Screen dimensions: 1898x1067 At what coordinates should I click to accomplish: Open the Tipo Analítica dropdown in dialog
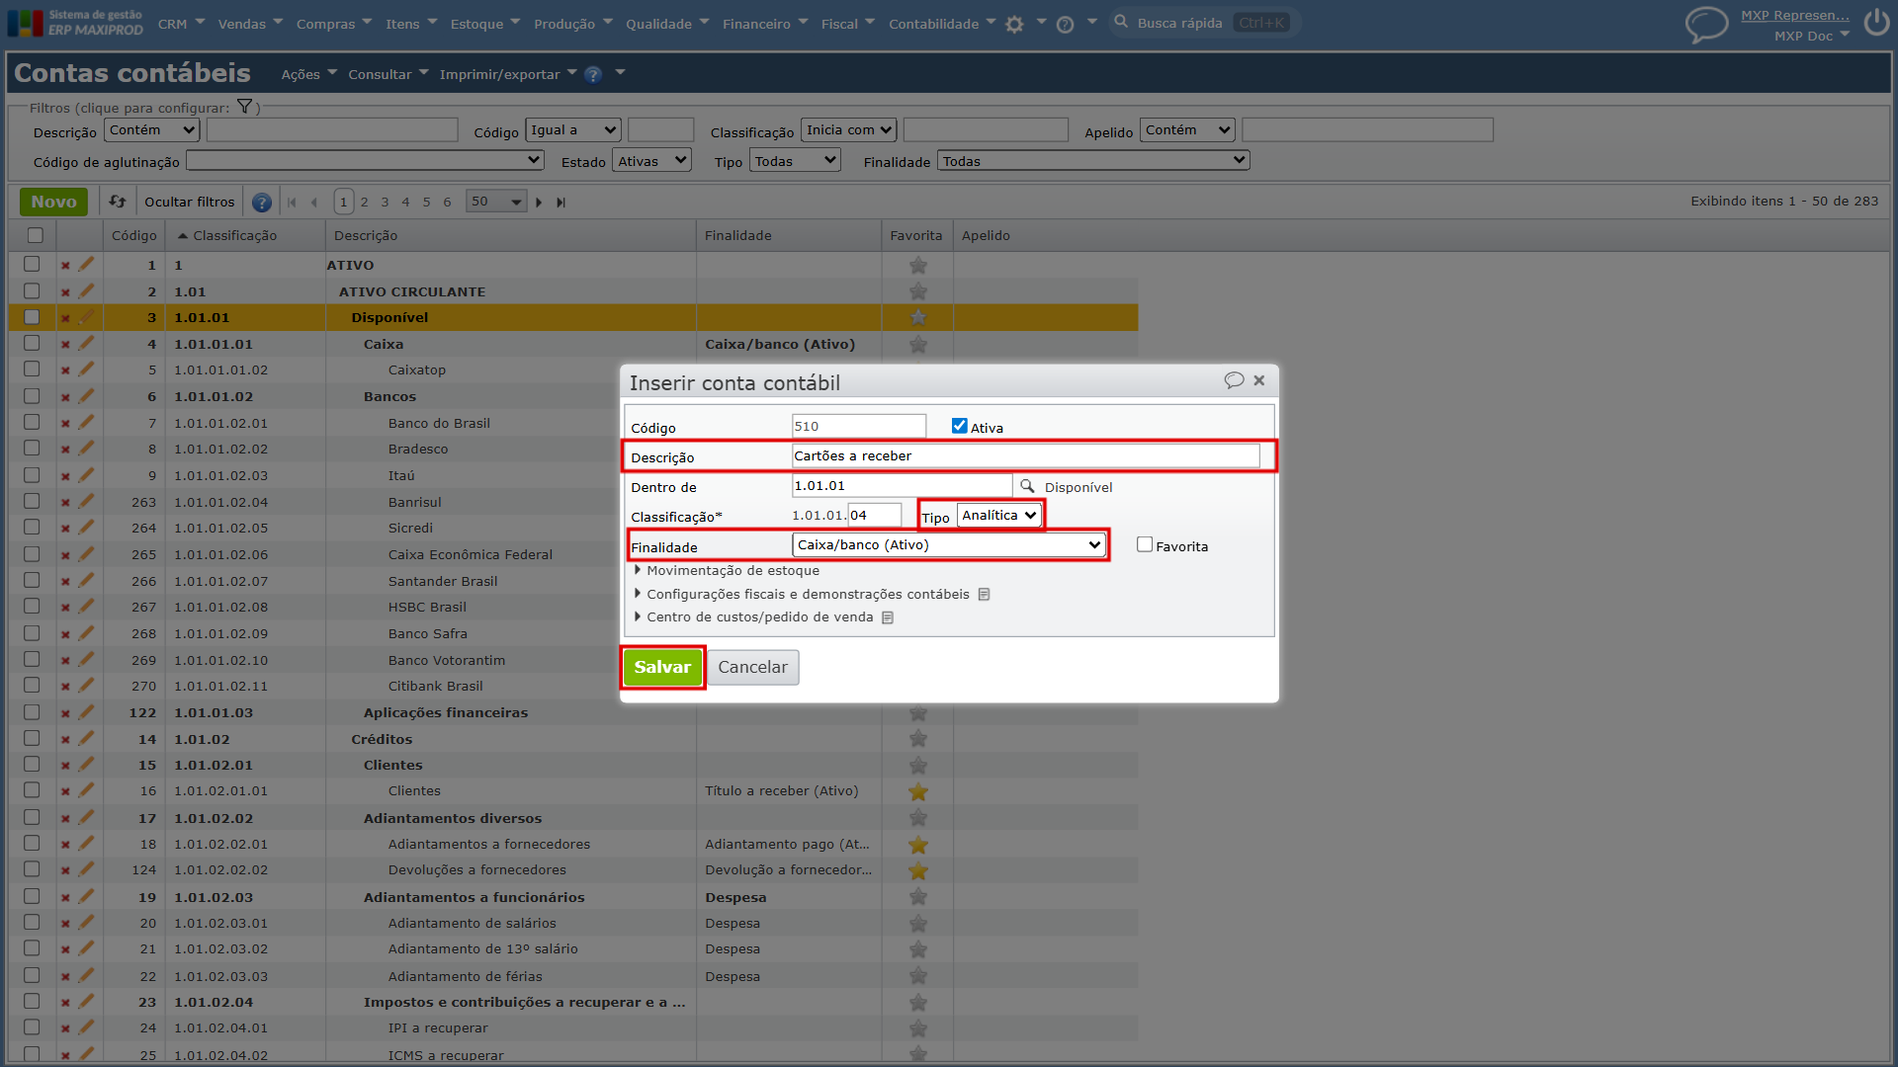point(998,516)
